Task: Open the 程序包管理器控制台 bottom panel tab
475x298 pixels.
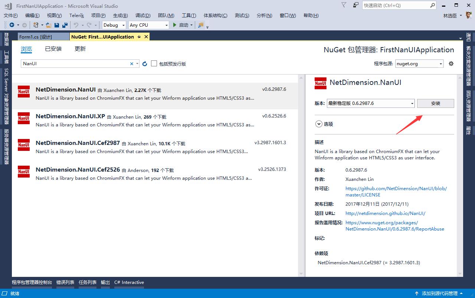Action: pyautogui.click(x=32, y=282)
